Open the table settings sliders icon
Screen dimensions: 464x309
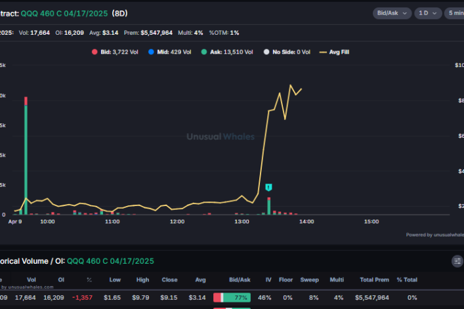coord(457,261)
